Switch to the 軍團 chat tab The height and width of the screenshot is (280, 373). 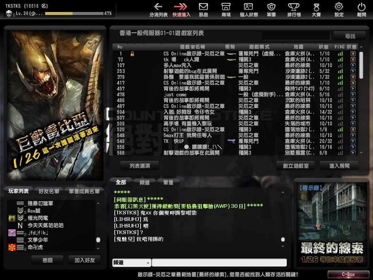coord(168,183)
